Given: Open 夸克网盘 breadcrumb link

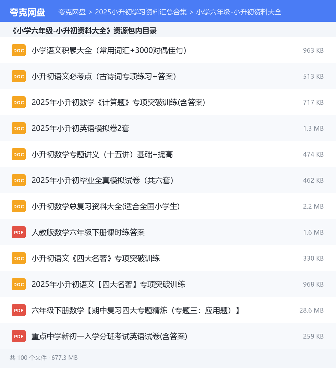Looking at the screenshot, I should pos(72,12).
